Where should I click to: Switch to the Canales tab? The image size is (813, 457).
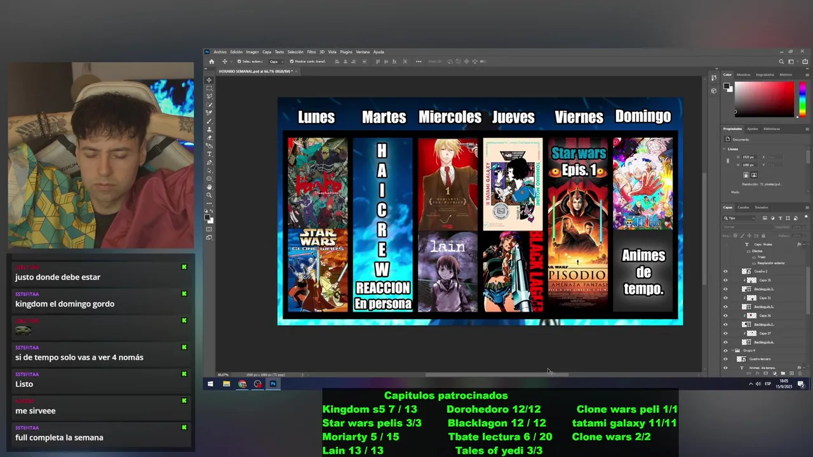[x=743, y=208]
